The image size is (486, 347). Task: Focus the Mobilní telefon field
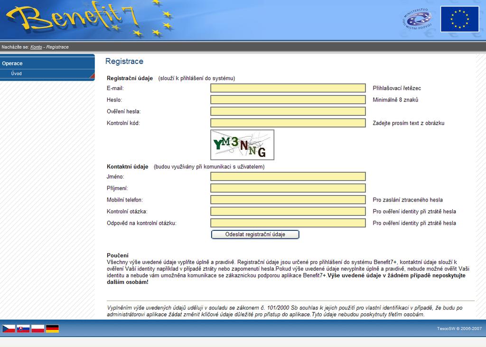[288, 200]
